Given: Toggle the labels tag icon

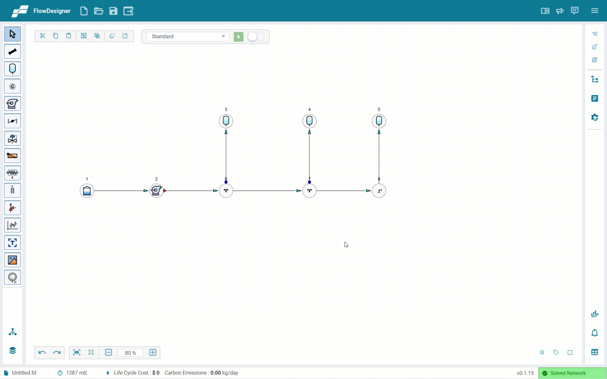Looking at the screenshot, I should point(556,352).
